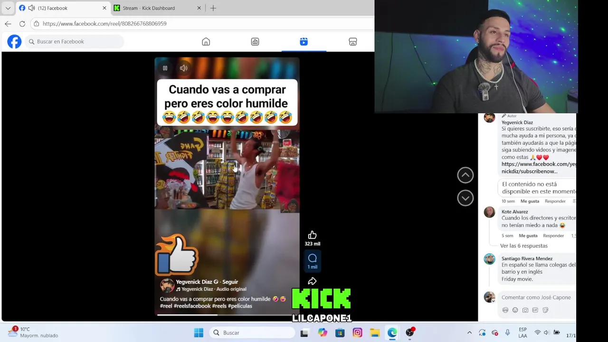The width and height of the screenshot is (608, 342).
Task: Click the #reelsfacebook hashtag
Action: tap(192, 306)
